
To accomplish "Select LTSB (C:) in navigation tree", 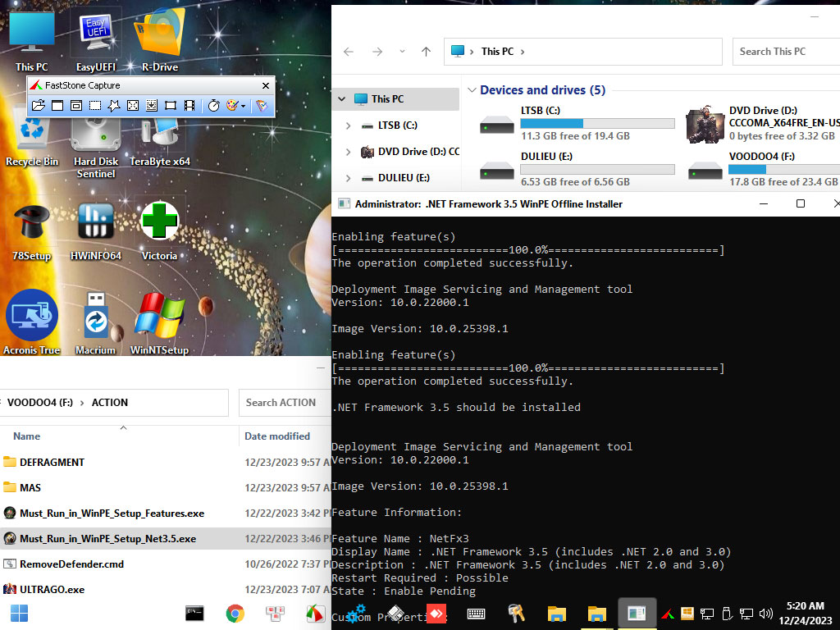I will (x=397, y=126).
